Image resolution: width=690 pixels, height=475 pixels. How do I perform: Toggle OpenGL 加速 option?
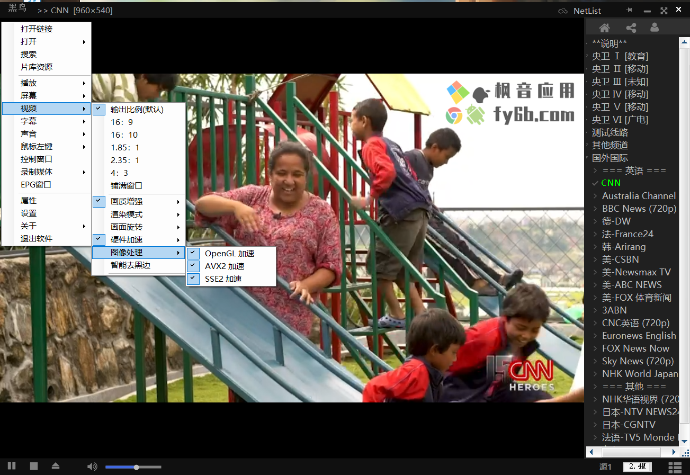pos(231,254)
